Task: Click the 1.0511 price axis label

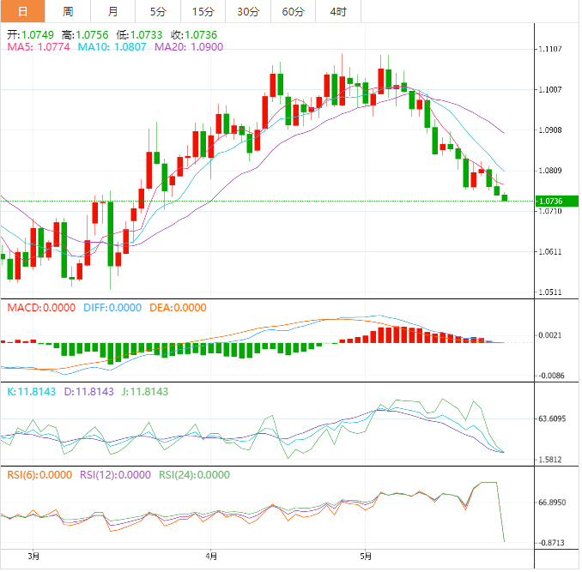Action: click(550, 292)
